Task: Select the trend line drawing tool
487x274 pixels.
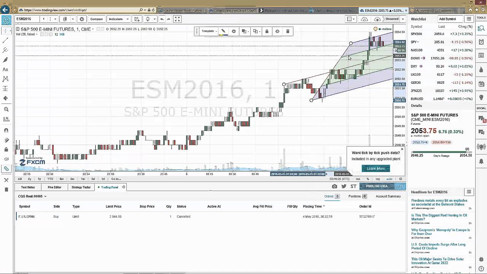Action: 6,40
